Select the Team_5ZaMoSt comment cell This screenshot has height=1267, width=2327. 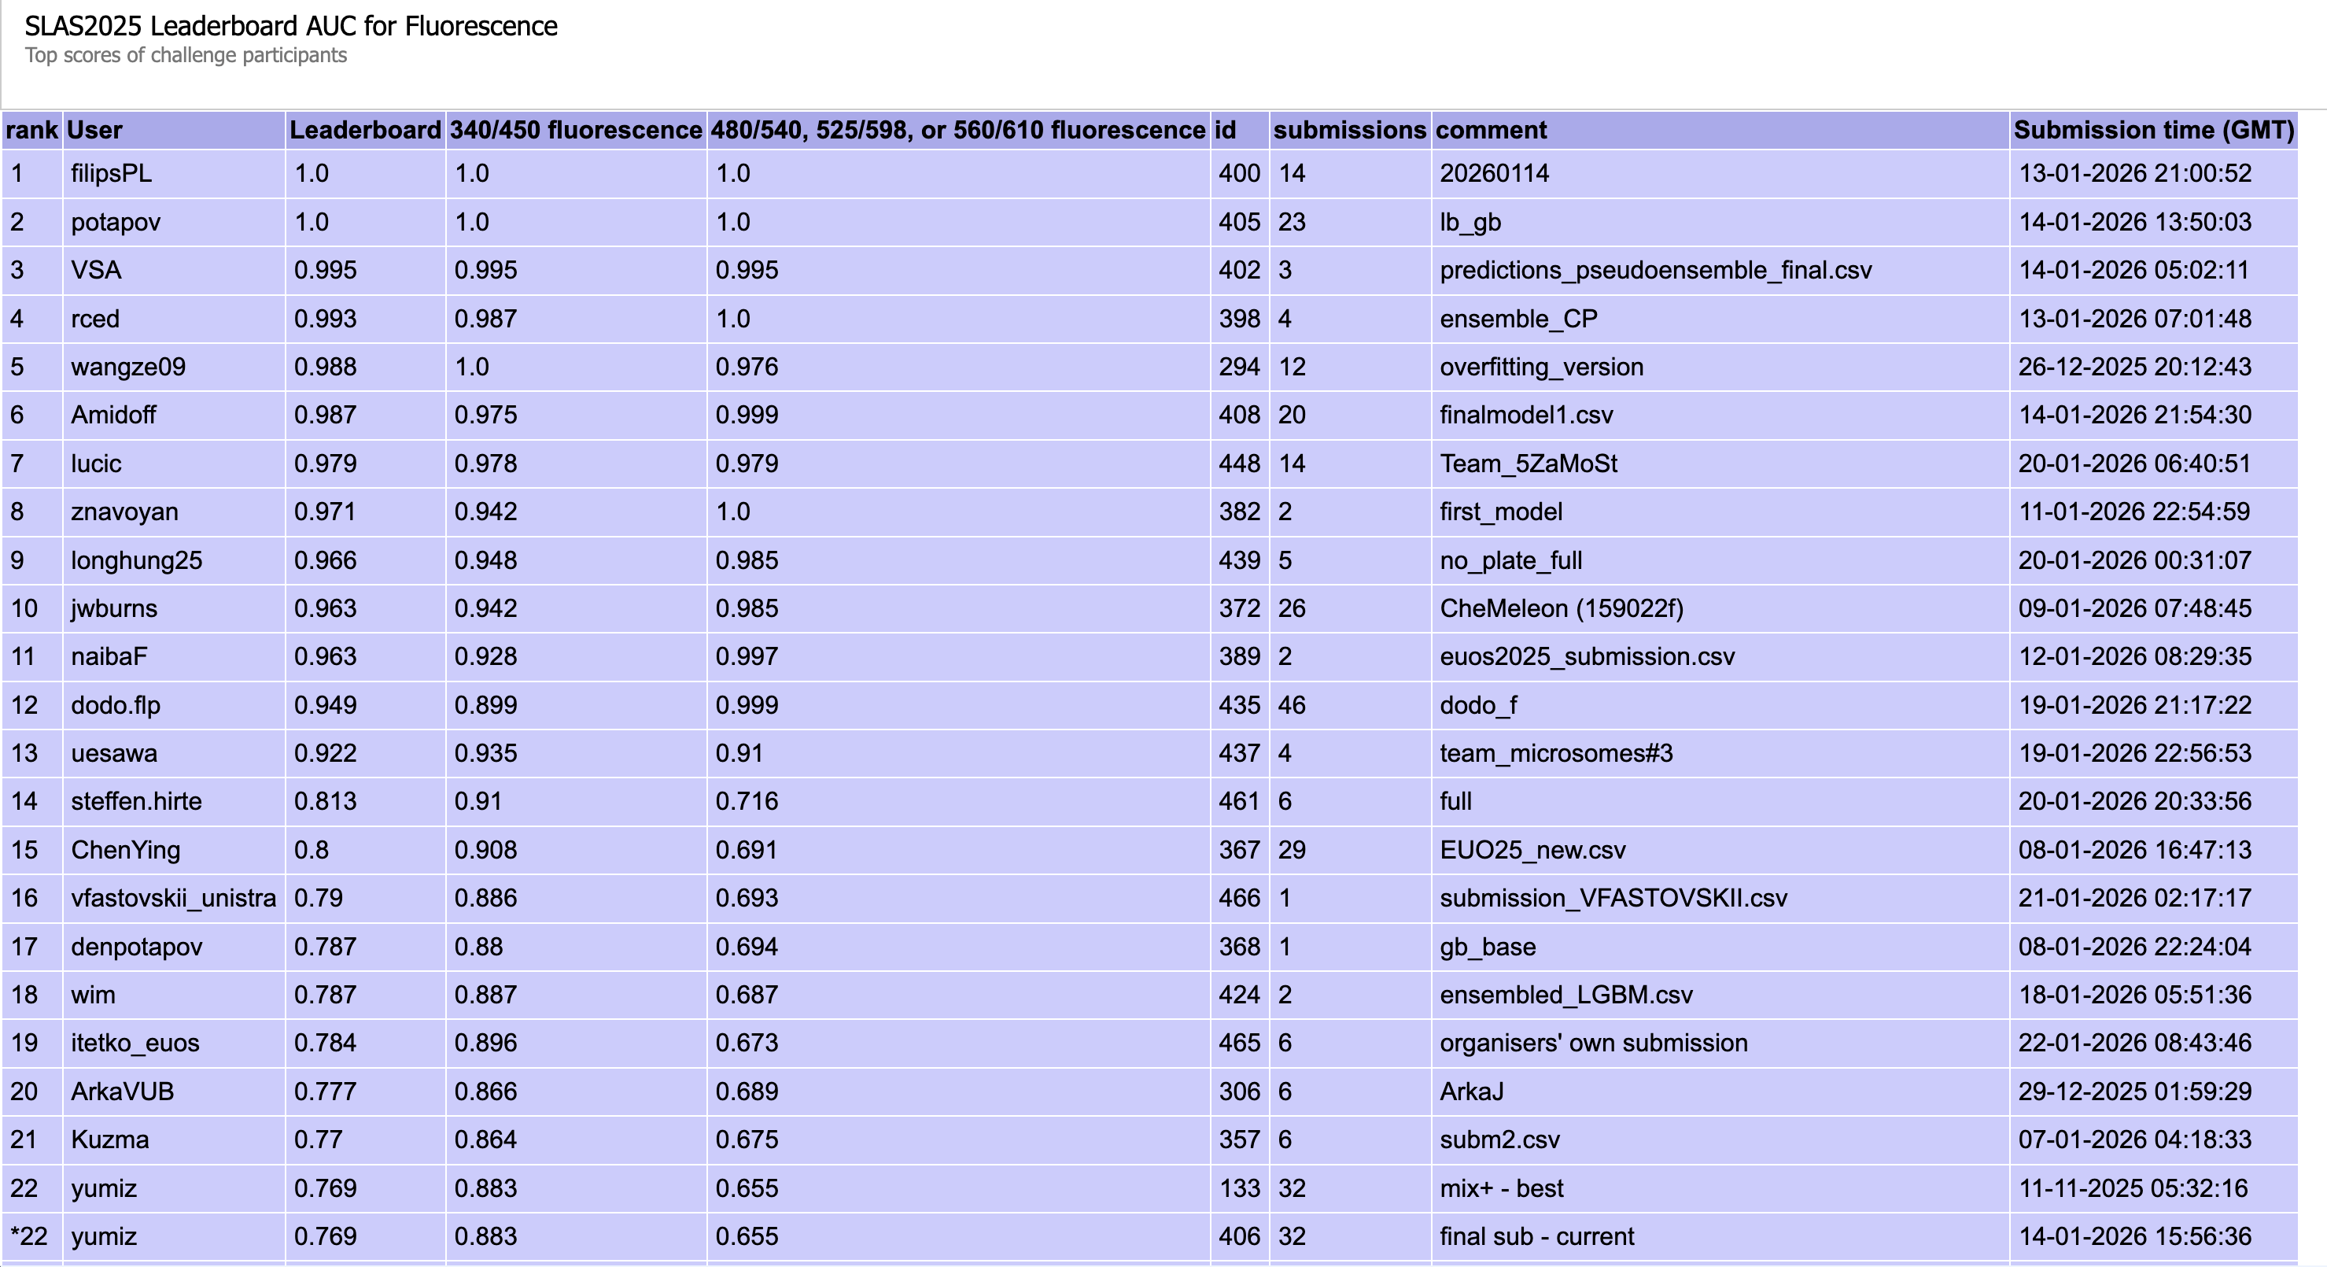point(1528,464)
